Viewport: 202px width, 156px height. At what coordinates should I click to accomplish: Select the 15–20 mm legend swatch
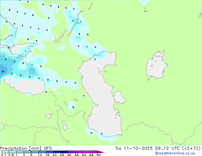coord(49,152)
